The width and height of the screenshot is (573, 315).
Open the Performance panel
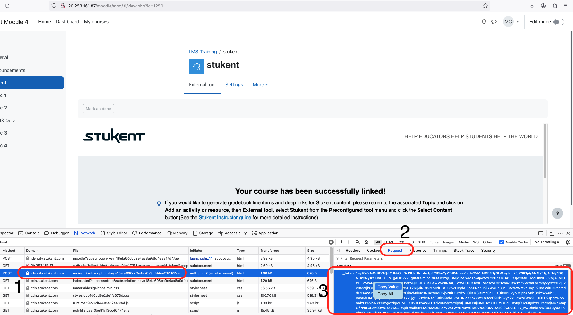click(x=147, y=233)
